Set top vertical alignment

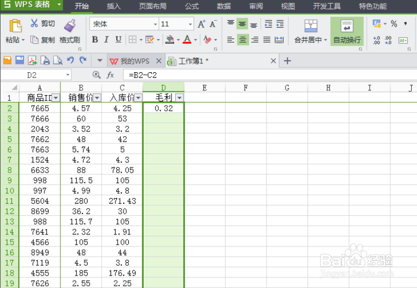pos(230,23)
